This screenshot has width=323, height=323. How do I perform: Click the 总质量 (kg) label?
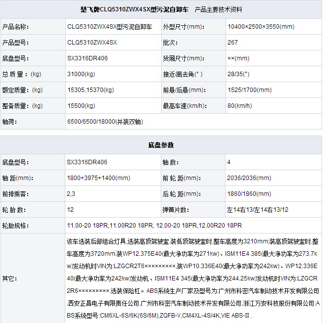(x=22, y=74)
